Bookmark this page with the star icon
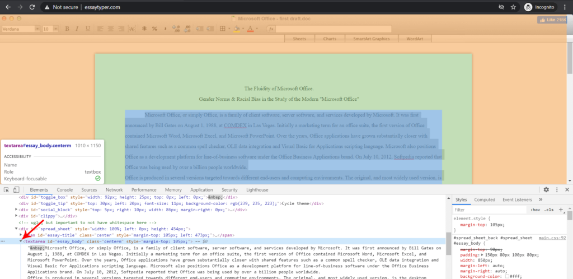 (513, 7)
